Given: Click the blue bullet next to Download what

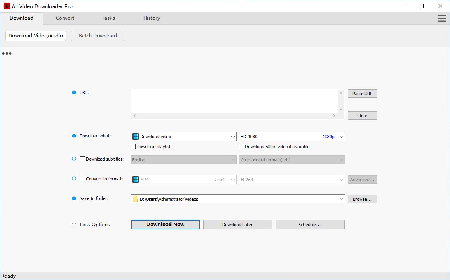Looking at the screenshot, I should click(74, 136).
